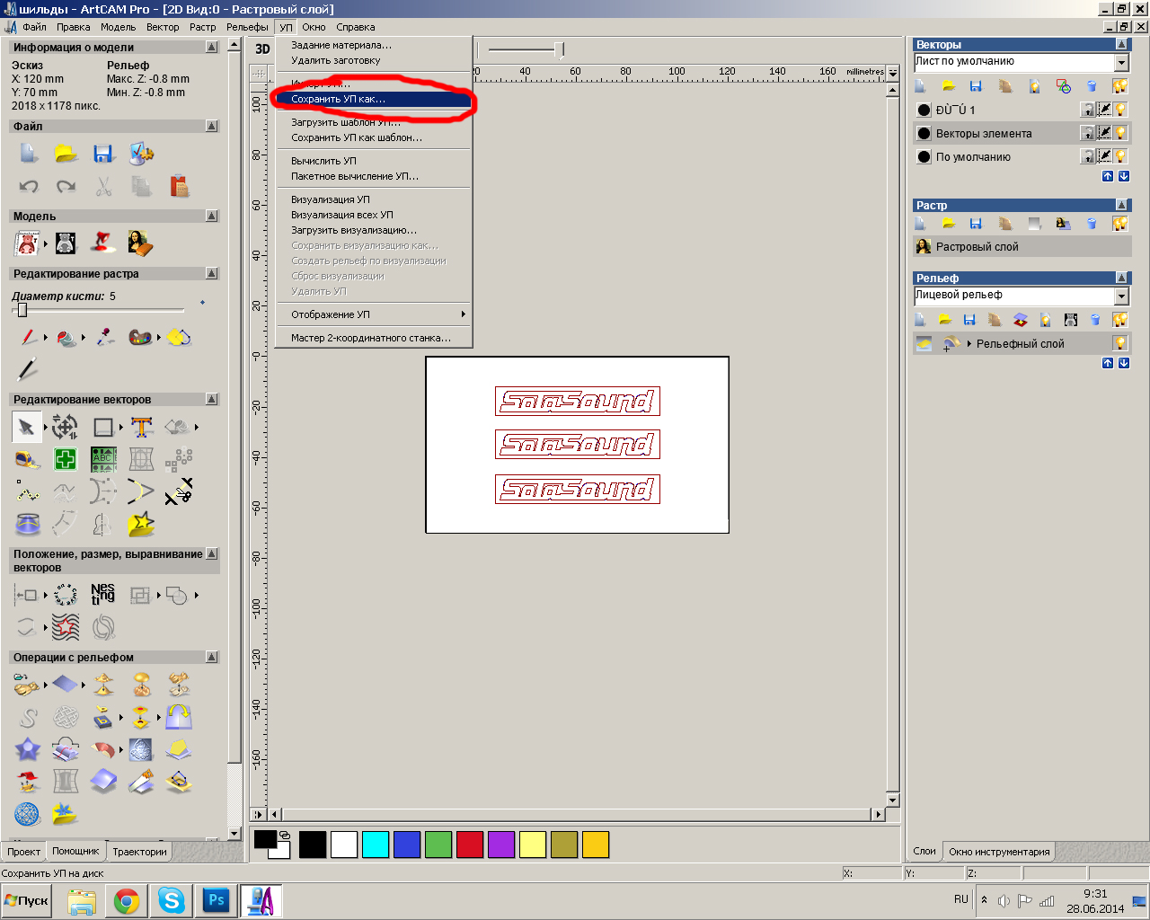Open Windows Explorer from the taskbar

(82, 900)
